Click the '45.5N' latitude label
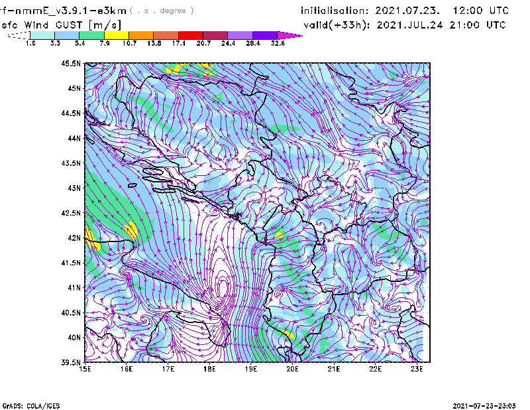 71,64
